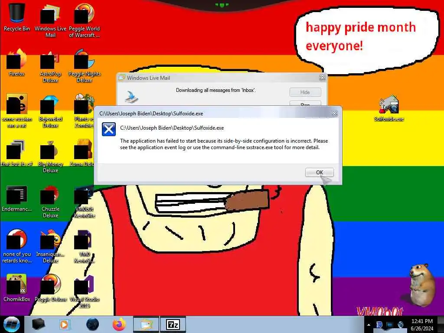Click Hide in Windows Live Mail window

pos(305,92)
